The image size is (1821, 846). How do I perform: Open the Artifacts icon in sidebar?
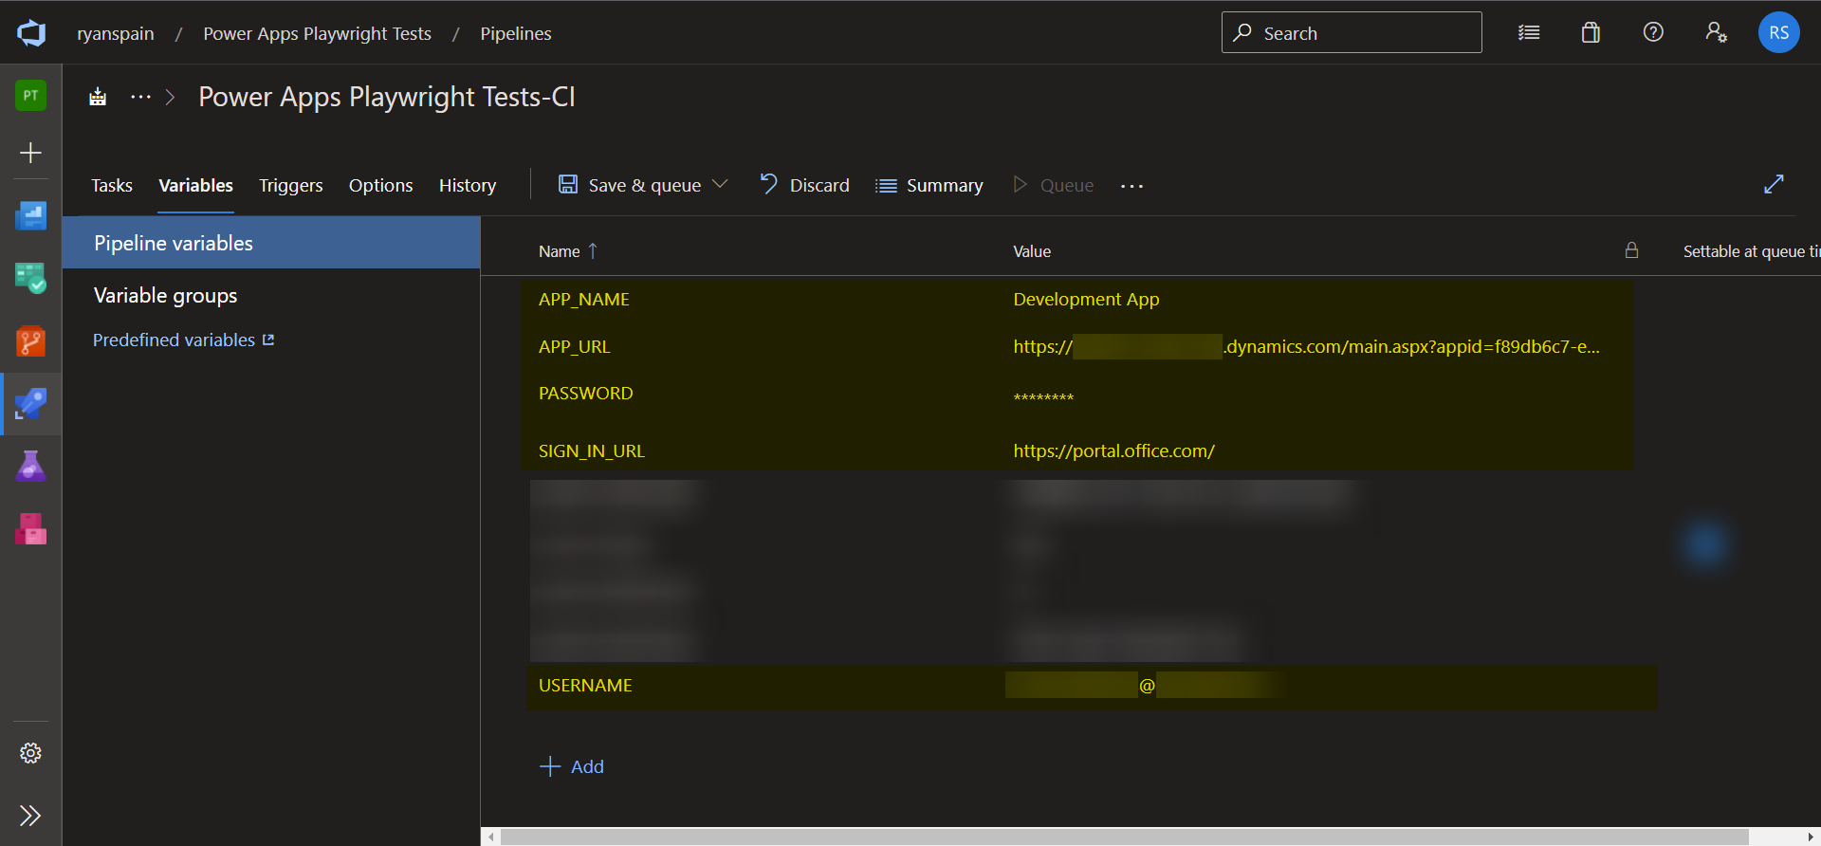(x=30, y=528)
